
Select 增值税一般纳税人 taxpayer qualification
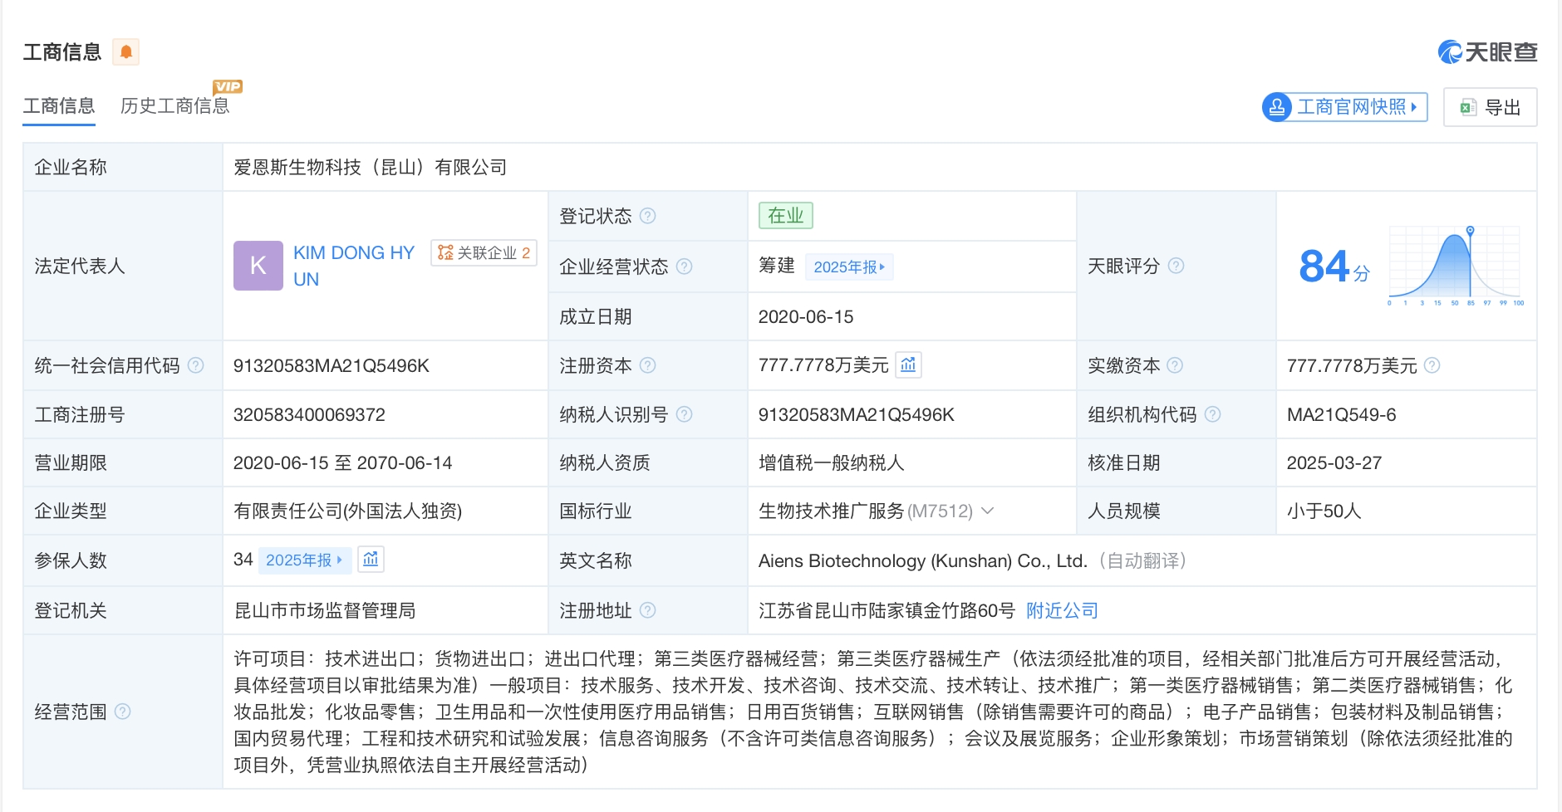[x=832, y=463]
